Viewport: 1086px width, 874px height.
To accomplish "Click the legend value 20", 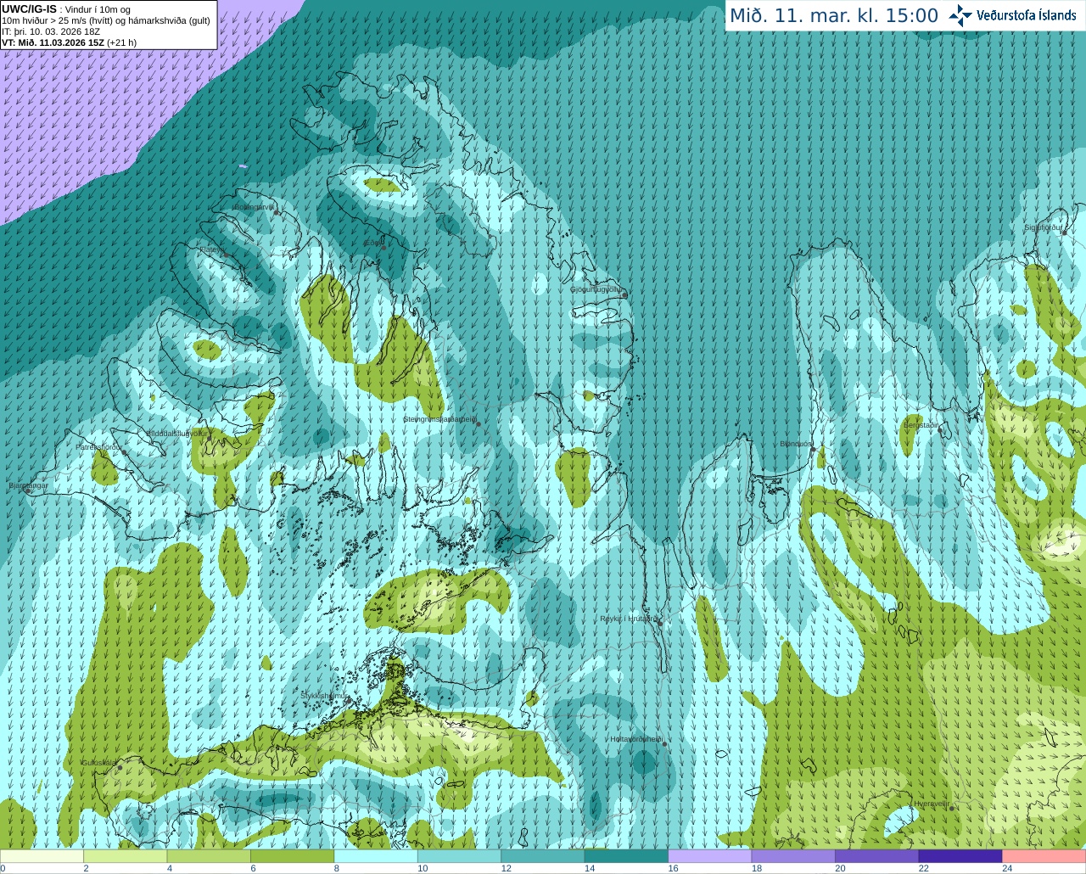I will (x=840, y=868).
